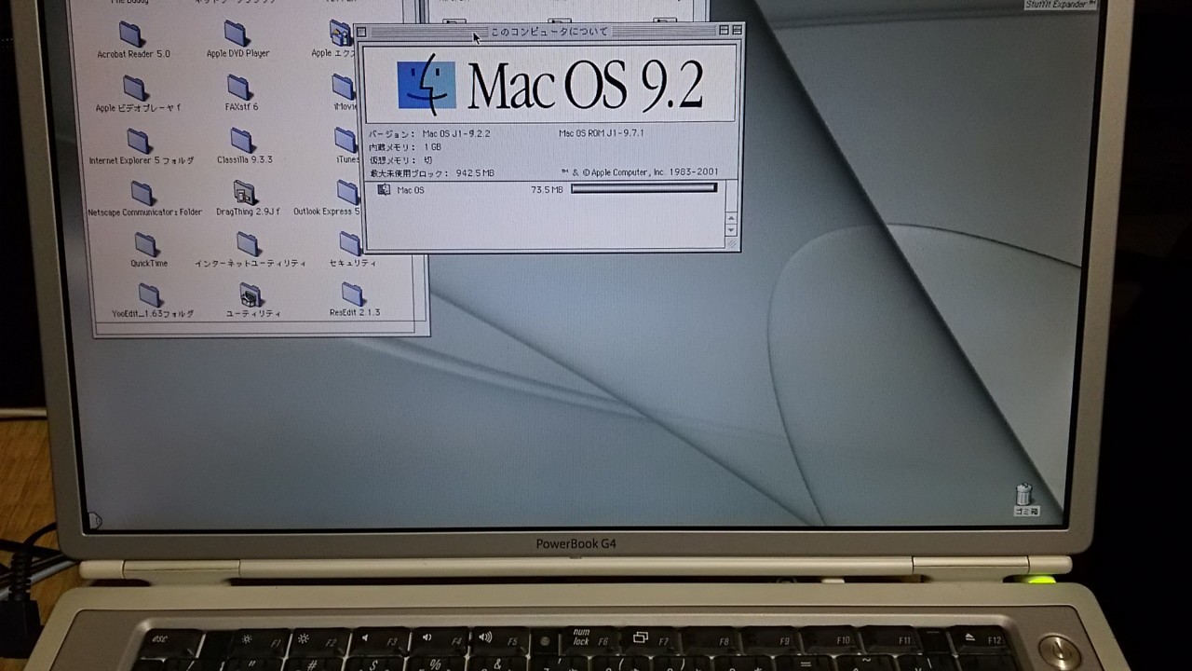Select the Classilla 9.3.3 folder

pyautogui.click(x=243, y=141)
